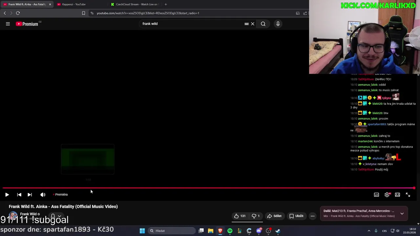This screenshot has height=236, width=420.
Task: Skip to previous video
Action: (19, 195)
